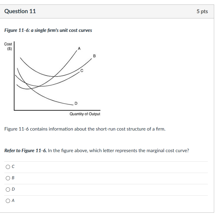Click the 5 pts score label
Viewport: 216px width, 214px height.
pos(202,11)
